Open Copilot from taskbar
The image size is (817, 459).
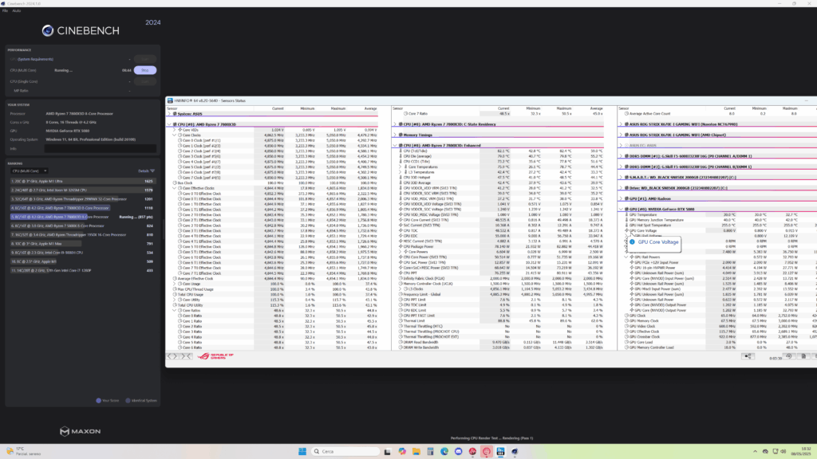coord(402,451)
